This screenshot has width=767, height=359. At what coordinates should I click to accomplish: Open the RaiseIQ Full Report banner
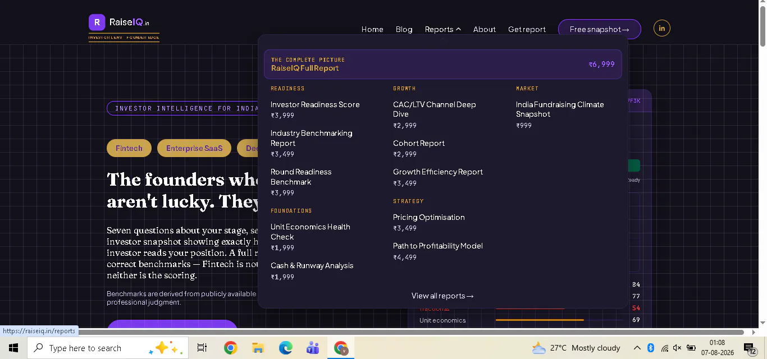(443, 64)
